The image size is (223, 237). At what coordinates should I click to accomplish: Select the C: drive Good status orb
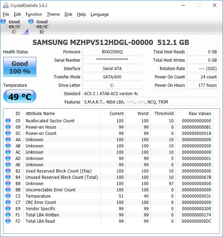pyautogui.click(x=3, y=21)
